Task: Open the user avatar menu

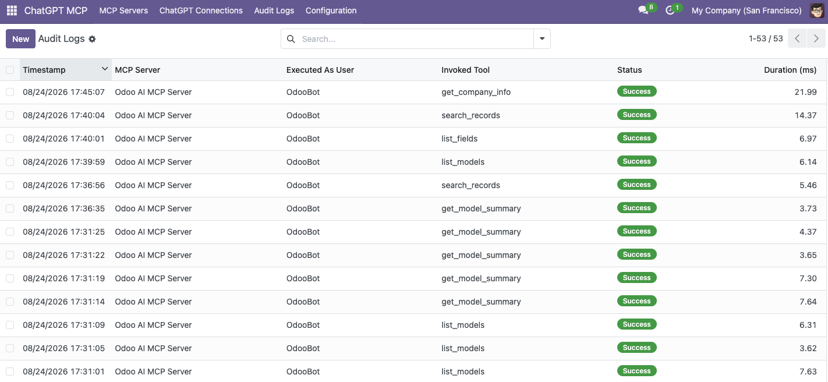Action: point(817,10)
